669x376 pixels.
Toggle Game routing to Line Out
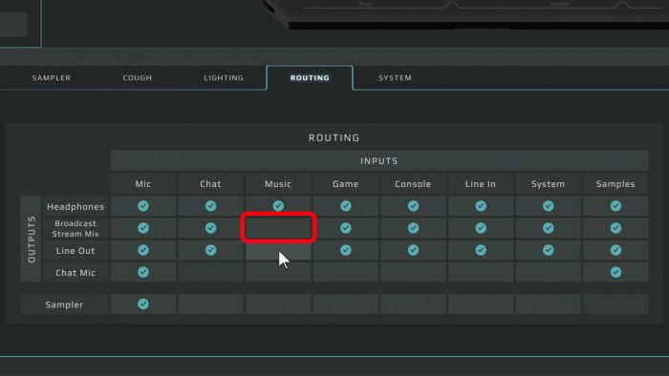pos(346,250)
